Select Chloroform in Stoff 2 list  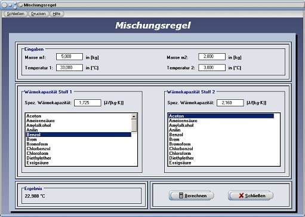click(x=221, y=154)
